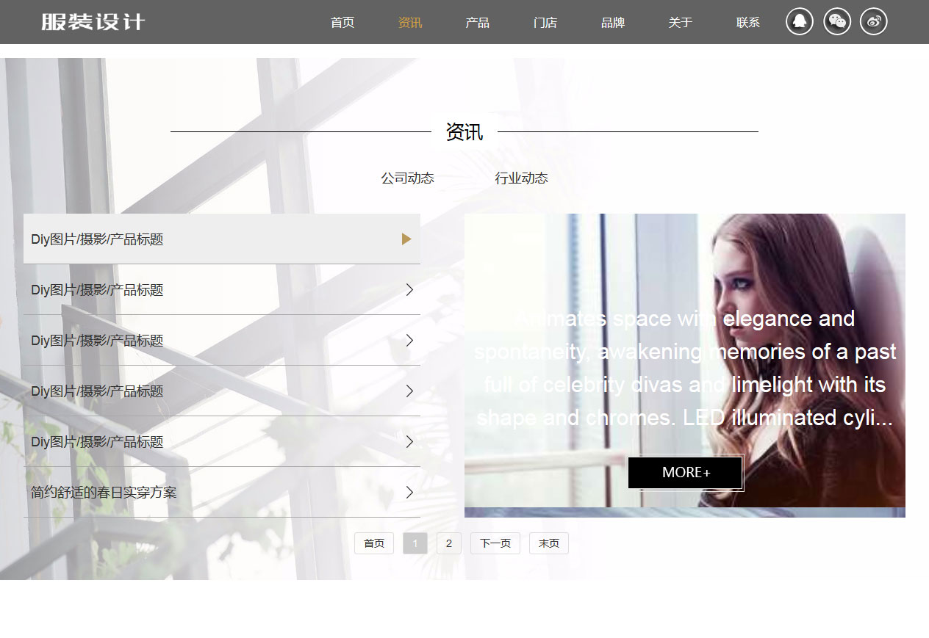Open the 首页 navigation menu item
This screenshot has height=638, width=929.
[x=342, y=23]
